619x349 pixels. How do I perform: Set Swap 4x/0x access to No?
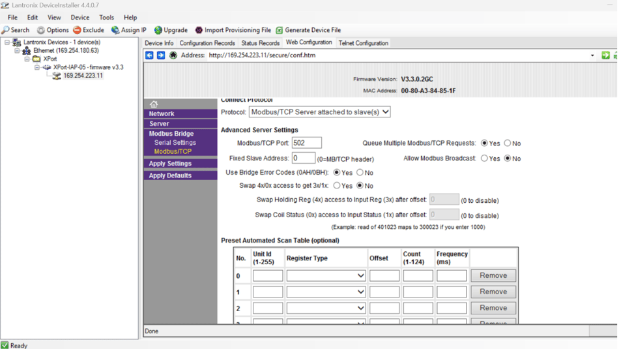[x=360, y=185]
